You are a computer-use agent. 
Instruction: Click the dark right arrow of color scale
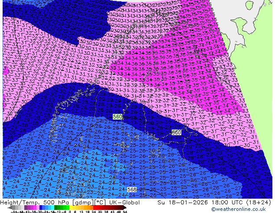[125, 208]
